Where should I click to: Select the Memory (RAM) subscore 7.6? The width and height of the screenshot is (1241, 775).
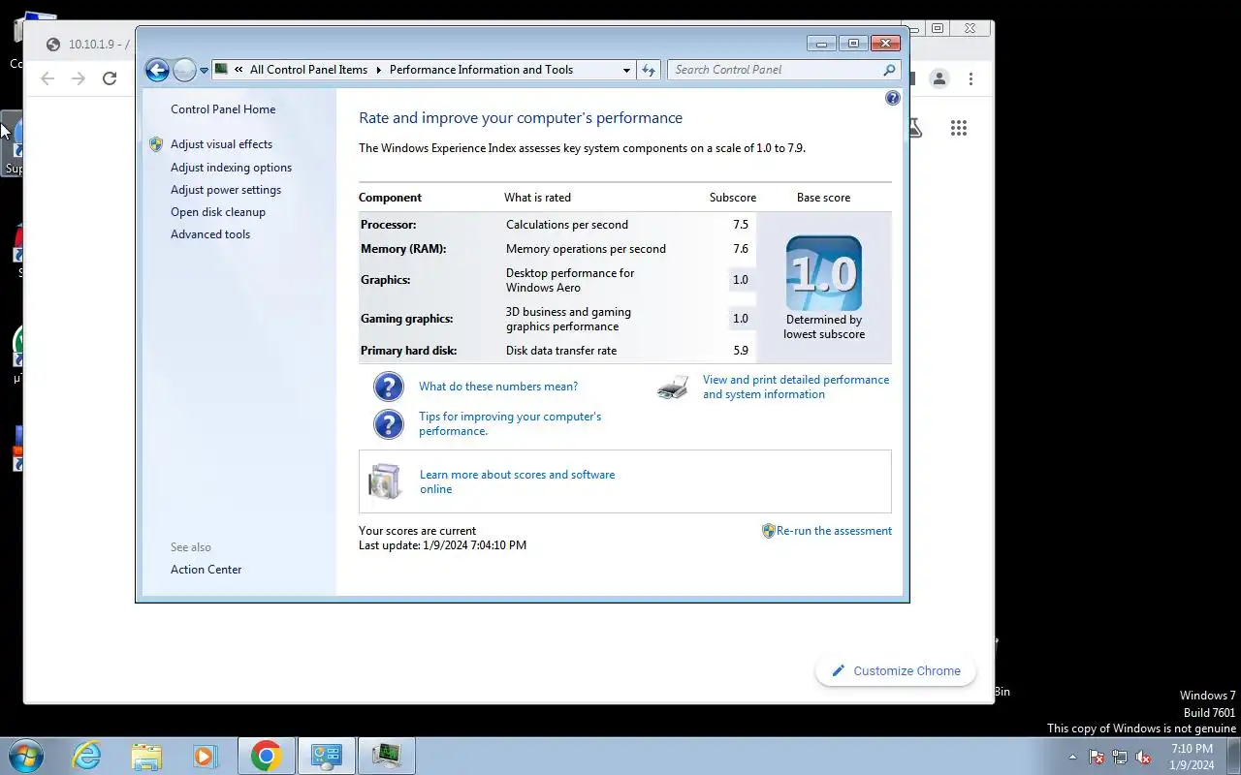coord(741,249)
